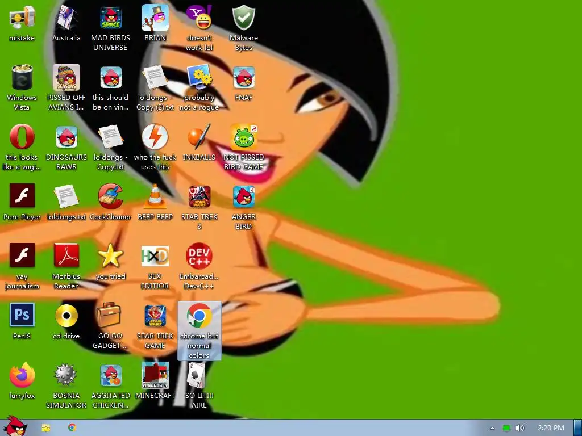
Task: Launch SO LIT!!! AIRE cards icon
Action: pos(197,375)
